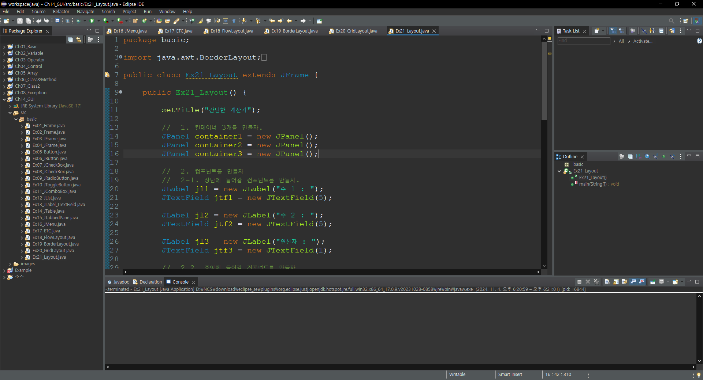Switch to Ex19_BorderLayout.java tab
Image resolution: width=703 pixels, height=380 pixels.
point(291,31)
